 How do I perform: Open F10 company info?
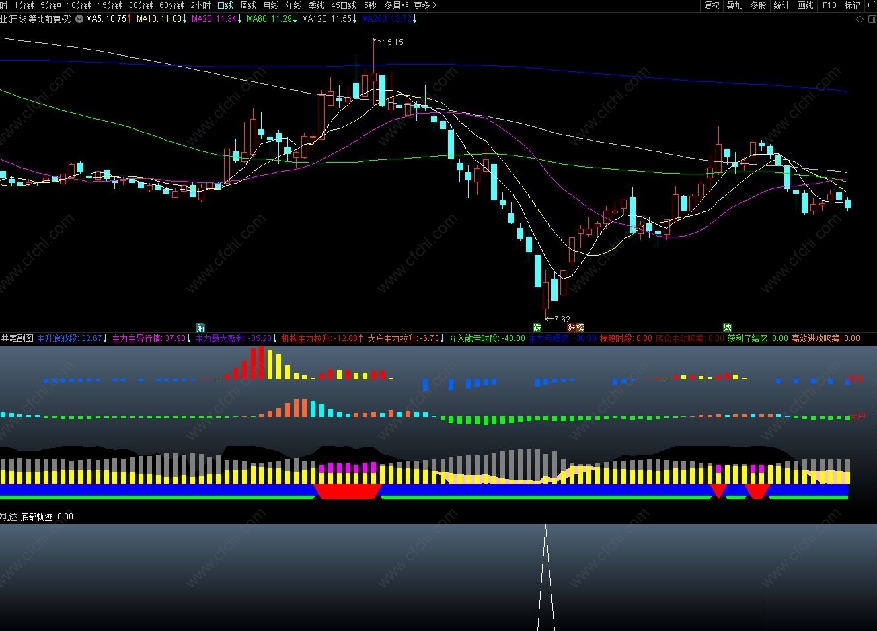click(x=829, y=5)
